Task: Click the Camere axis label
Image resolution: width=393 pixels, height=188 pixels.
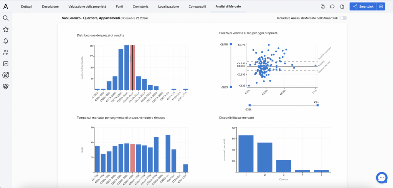Action: point(284,179)
